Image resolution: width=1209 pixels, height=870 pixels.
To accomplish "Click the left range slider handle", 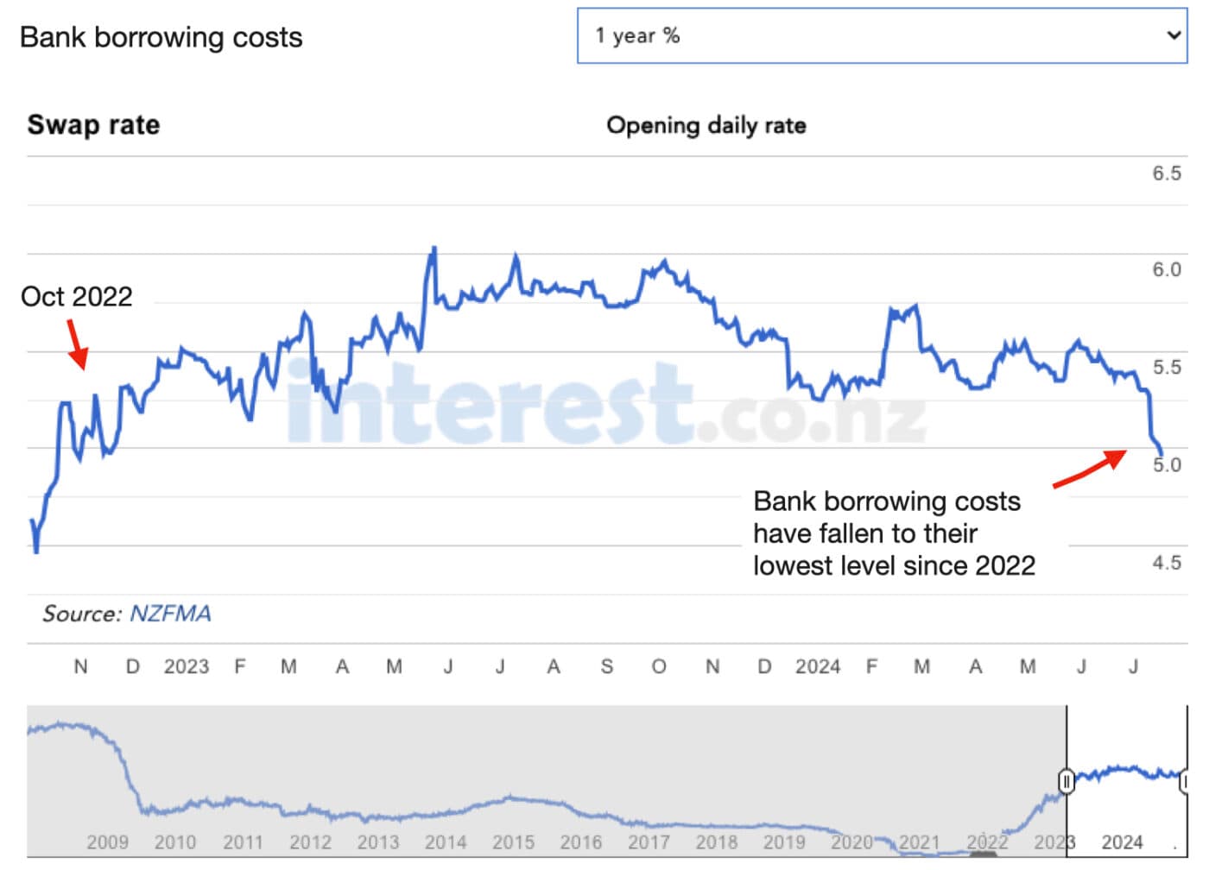I will coord(1067,780).
